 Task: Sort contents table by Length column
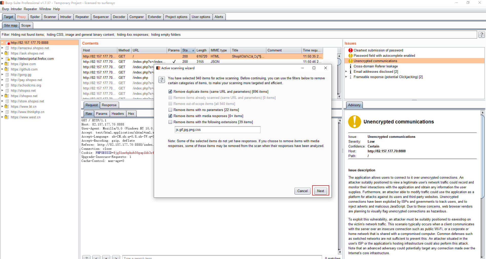pos(202,50)
